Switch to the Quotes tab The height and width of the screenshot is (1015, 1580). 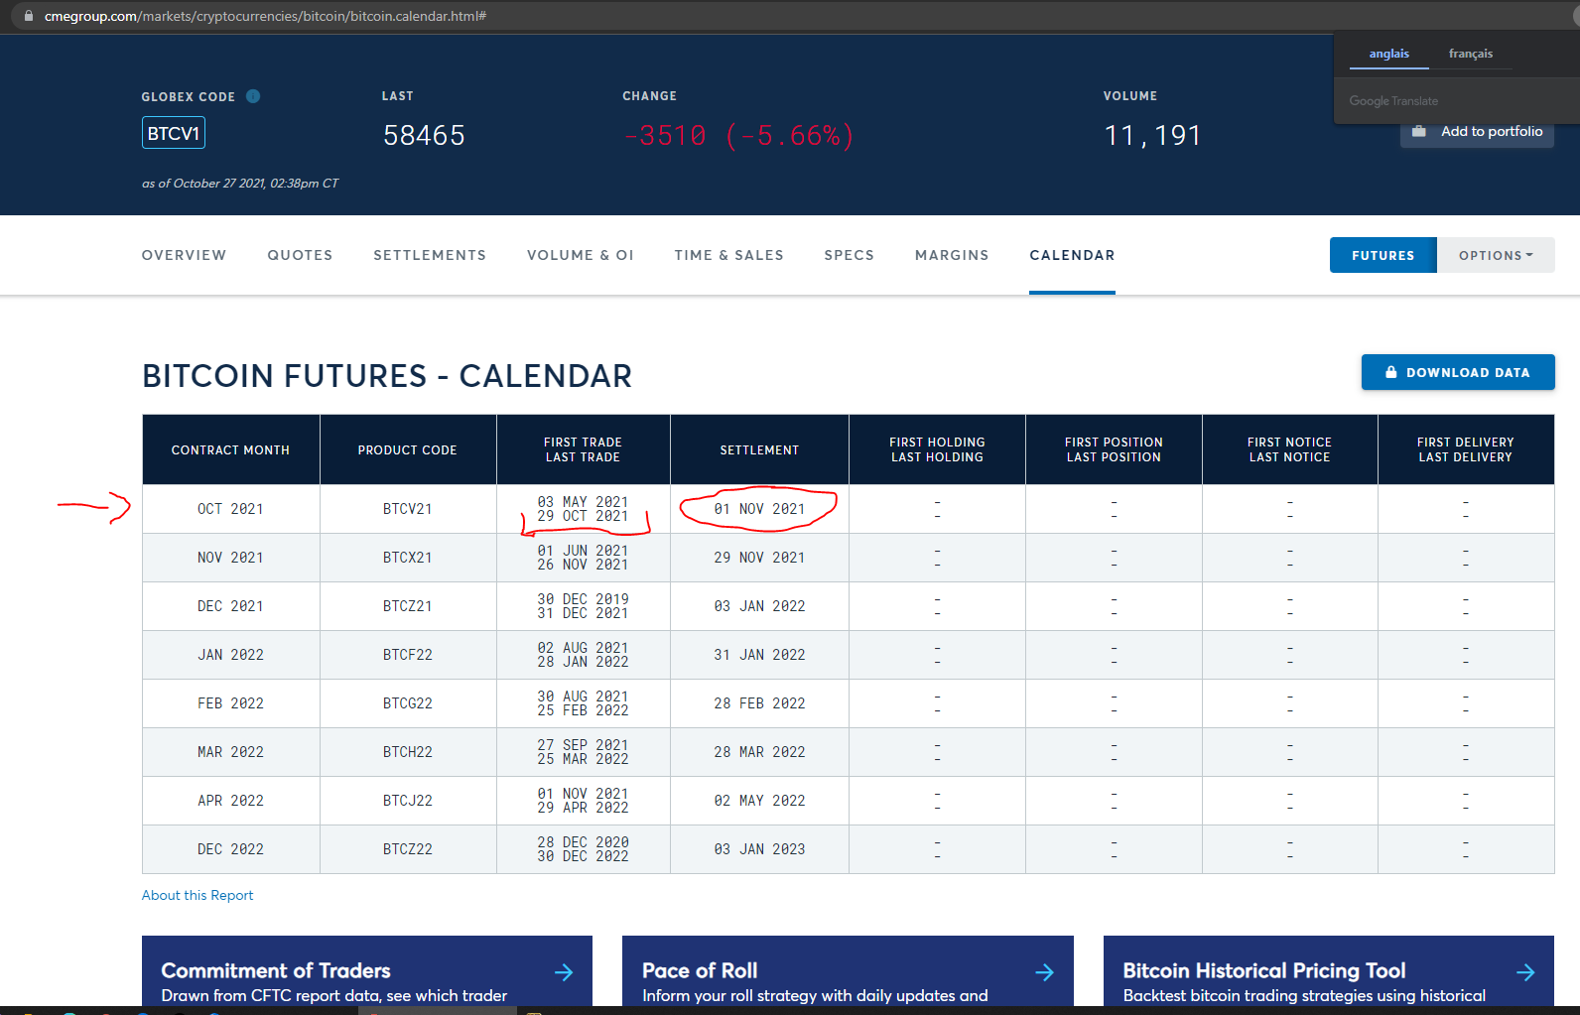(300, 255)
